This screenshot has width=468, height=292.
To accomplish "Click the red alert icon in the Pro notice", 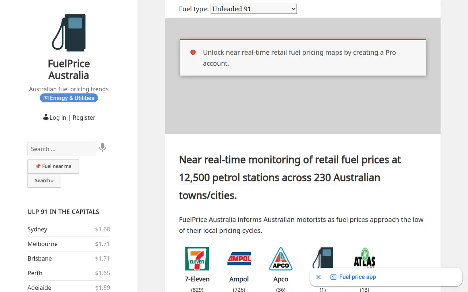I will tap(193, 52).
